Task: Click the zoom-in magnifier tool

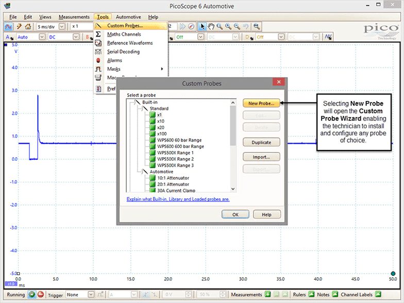Action: (228, 26)
